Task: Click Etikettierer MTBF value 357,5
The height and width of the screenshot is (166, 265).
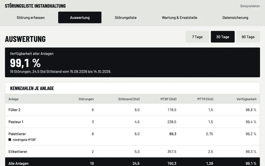Action: pyautogui.click(x=172, y=151)
